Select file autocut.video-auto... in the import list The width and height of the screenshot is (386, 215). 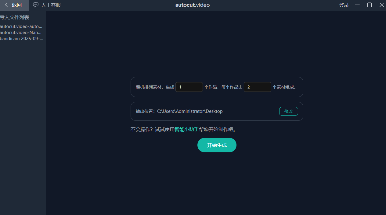21,26
